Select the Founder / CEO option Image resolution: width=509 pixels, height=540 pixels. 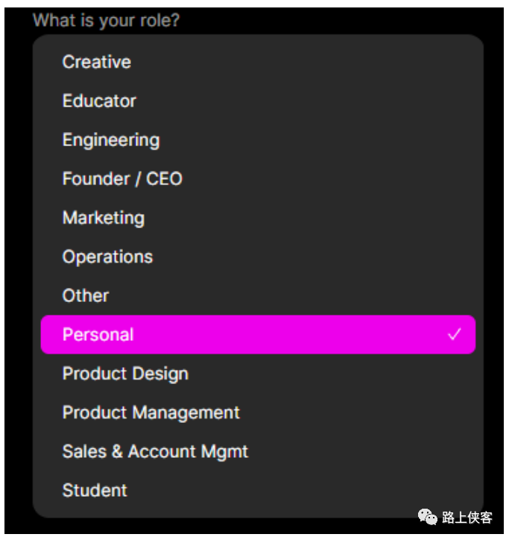(x=122, y=179)
